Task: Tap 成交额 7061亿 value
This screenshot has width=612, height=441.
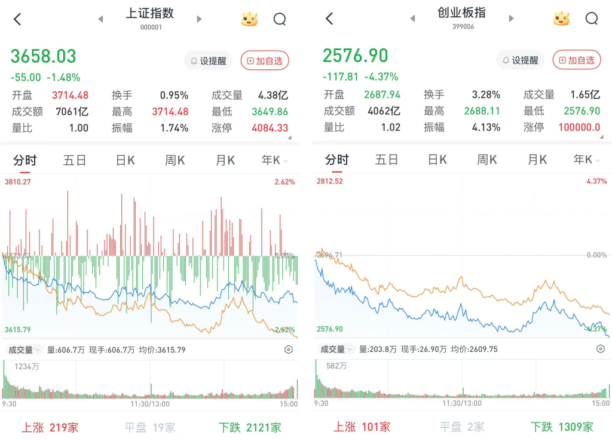Action: click(x=72, y=112)
